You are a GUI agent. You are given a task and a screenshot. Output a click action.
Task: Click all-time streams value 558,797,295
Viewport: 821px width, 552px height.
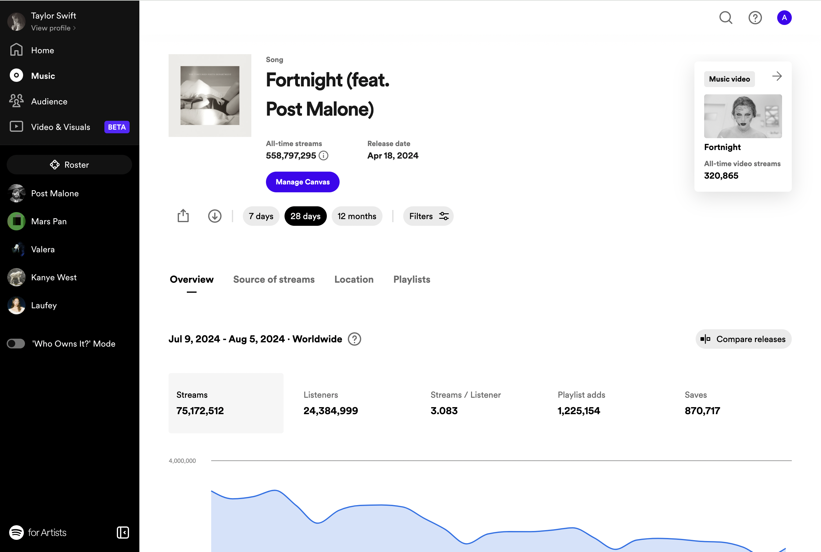point(291,155)
